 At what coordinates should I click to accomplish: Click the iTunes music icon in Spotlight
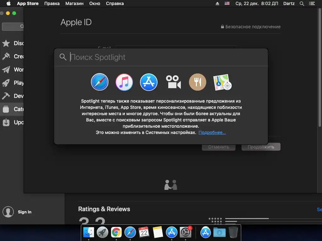(124, 82)
